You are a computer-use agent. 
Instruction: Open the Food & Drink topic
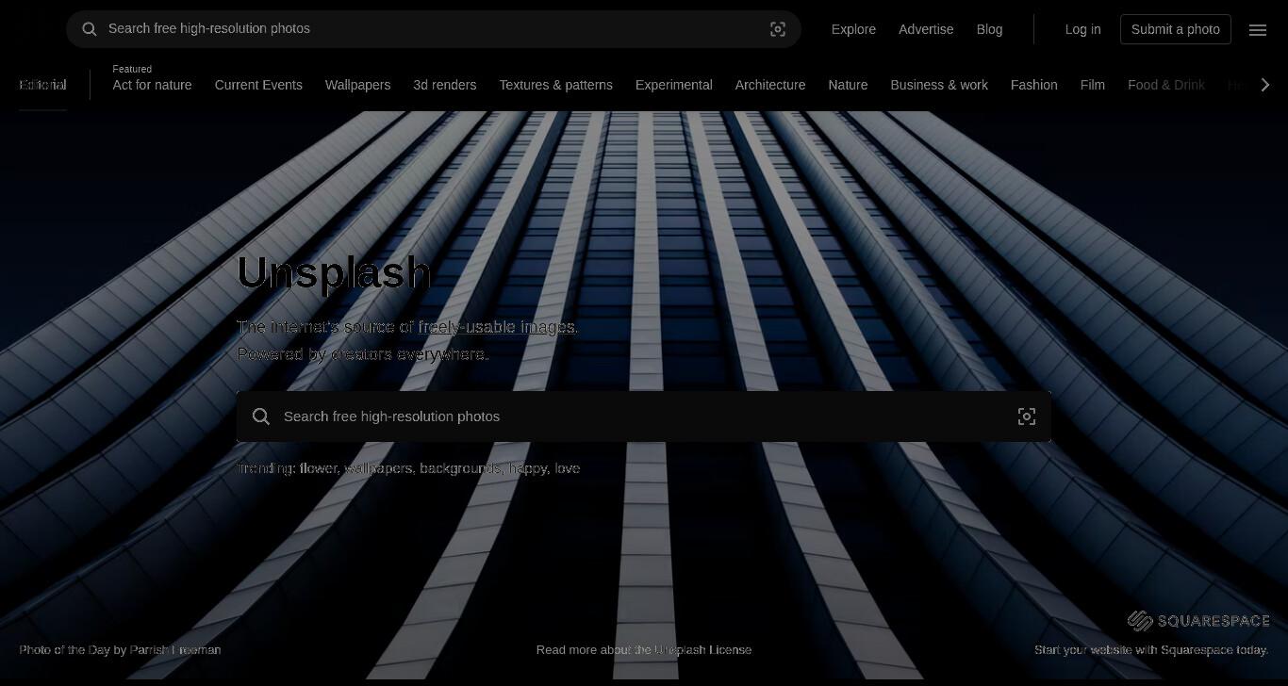tap(1165, 85)
